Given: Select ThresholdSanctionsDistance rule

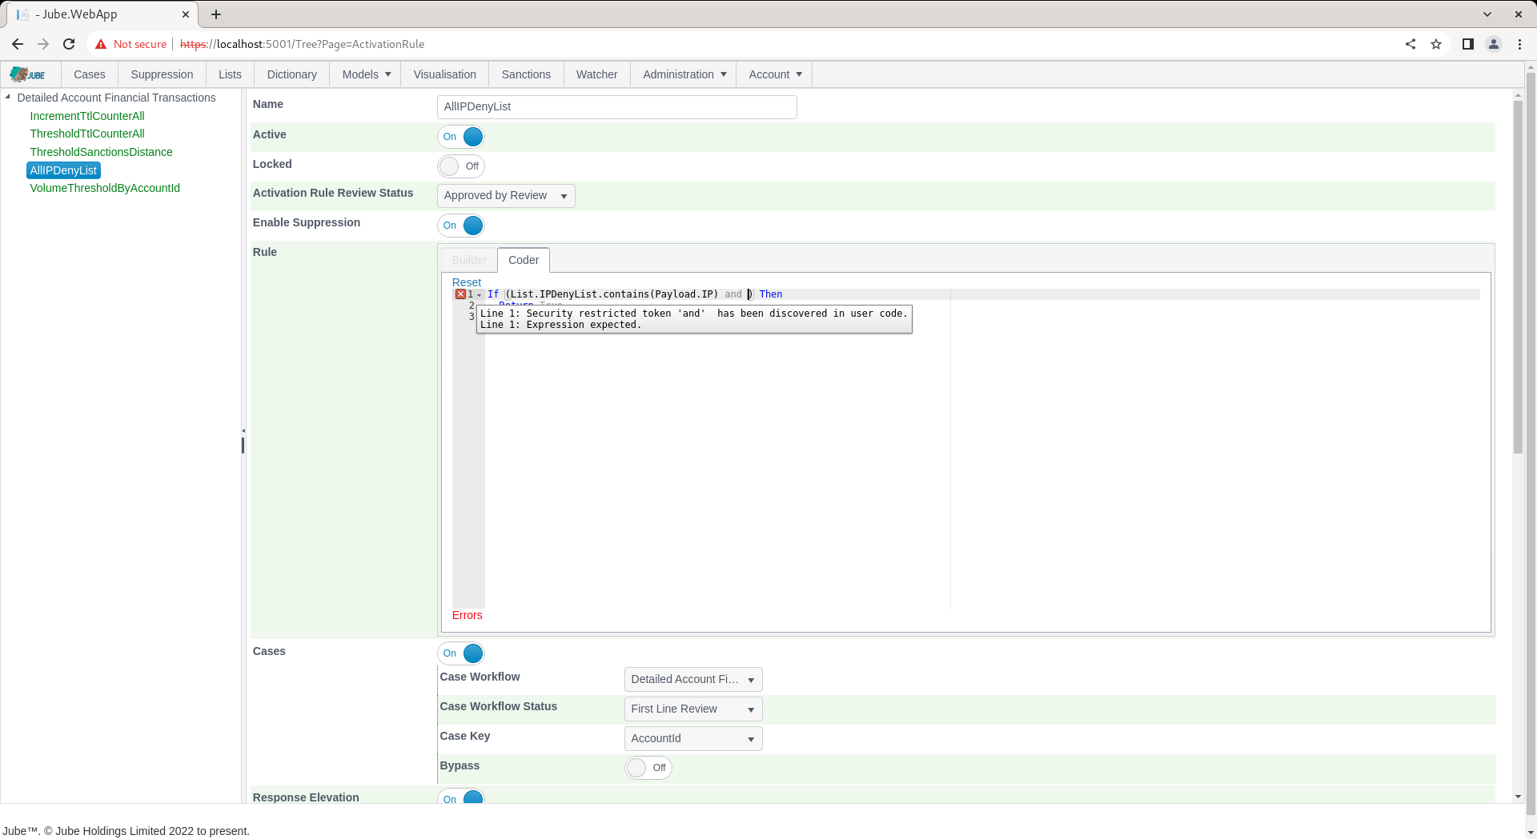Looking at the screenshot, I should [101, 152].
